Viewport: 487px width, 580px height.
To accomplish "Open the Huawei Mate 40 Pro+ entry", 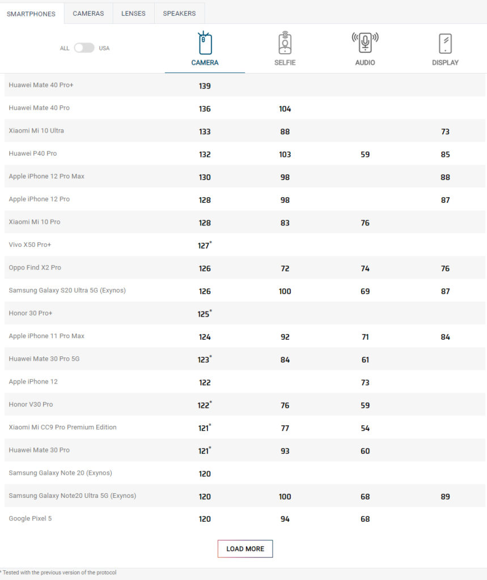I will pyautogui.click(x=41, y=85).
